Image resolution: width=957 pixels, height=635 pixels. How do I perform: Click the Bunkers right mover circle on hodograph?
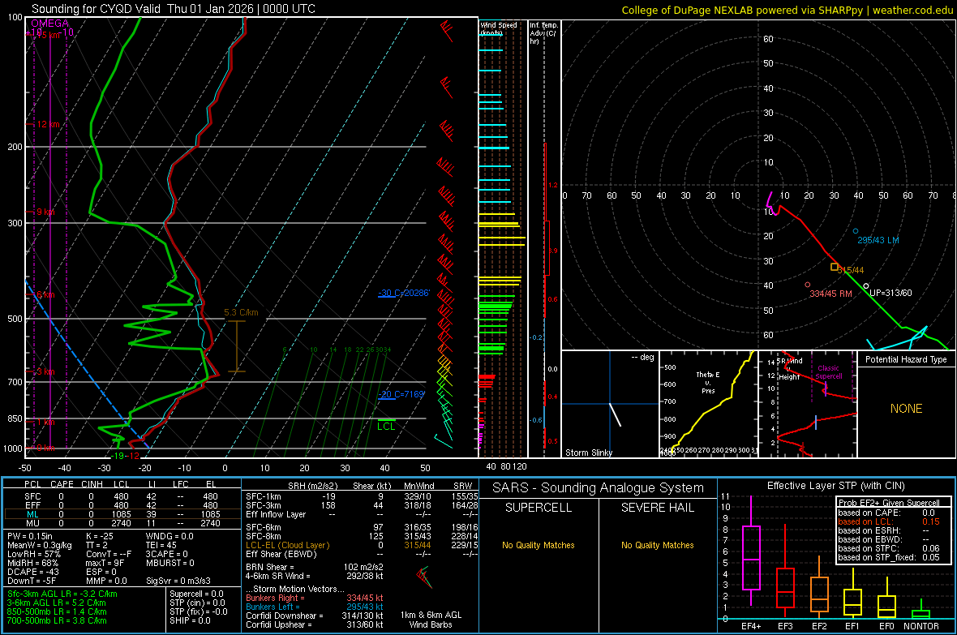point(808,285)
